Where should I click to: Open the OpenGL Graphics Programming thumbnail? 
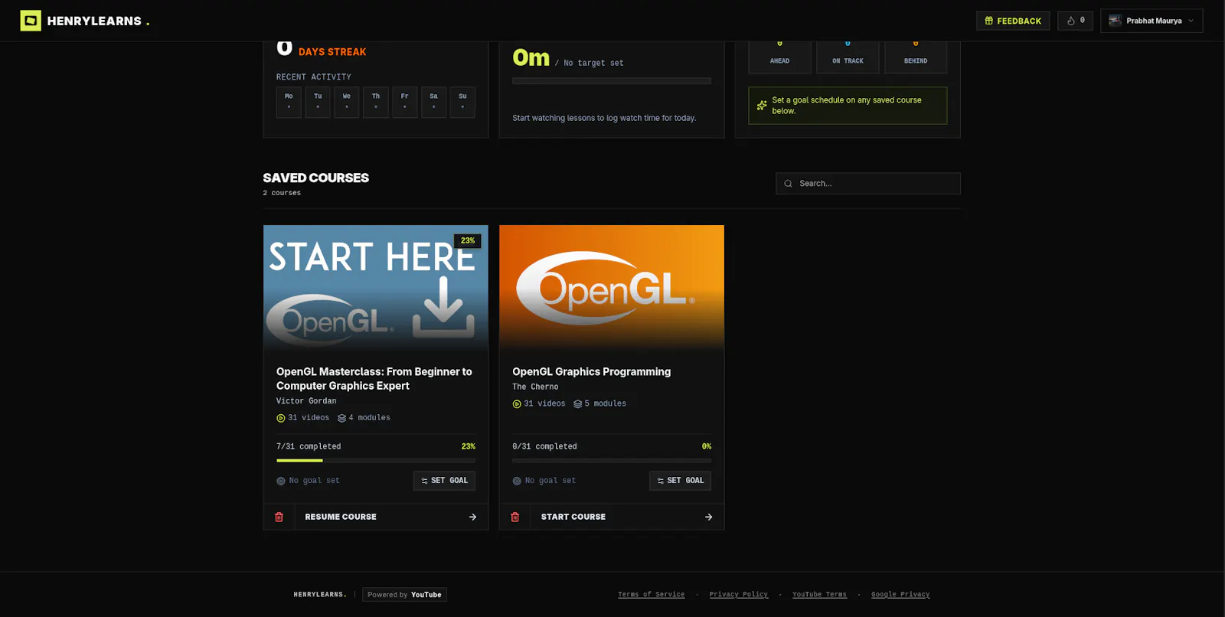point(612,288)
